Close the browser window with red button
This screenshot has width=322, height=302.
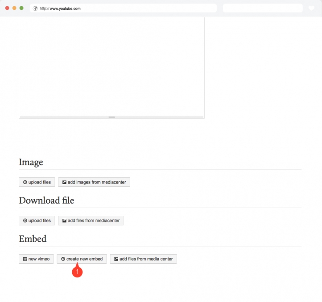(7, 8)
